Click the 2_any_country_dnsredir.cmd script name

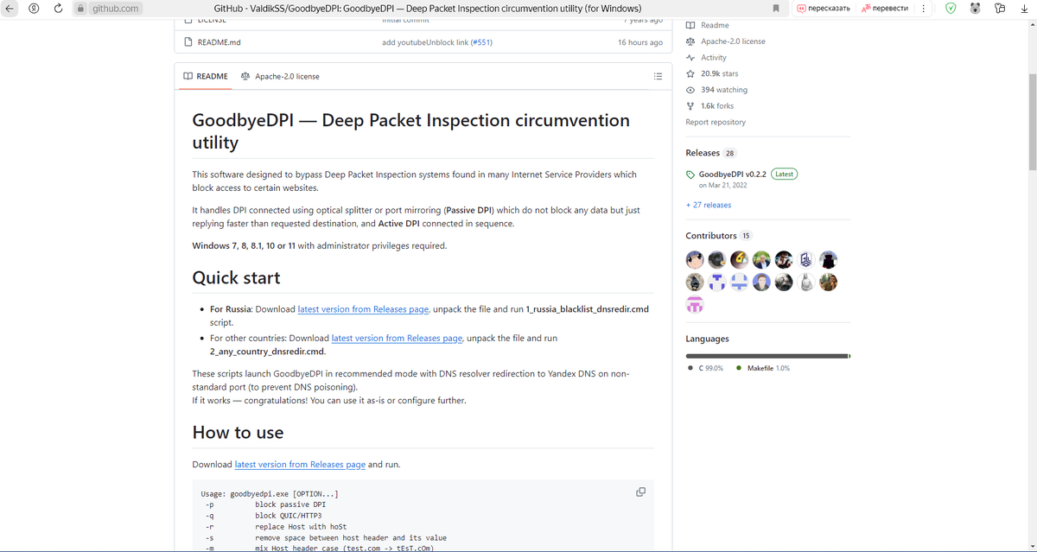267,352
